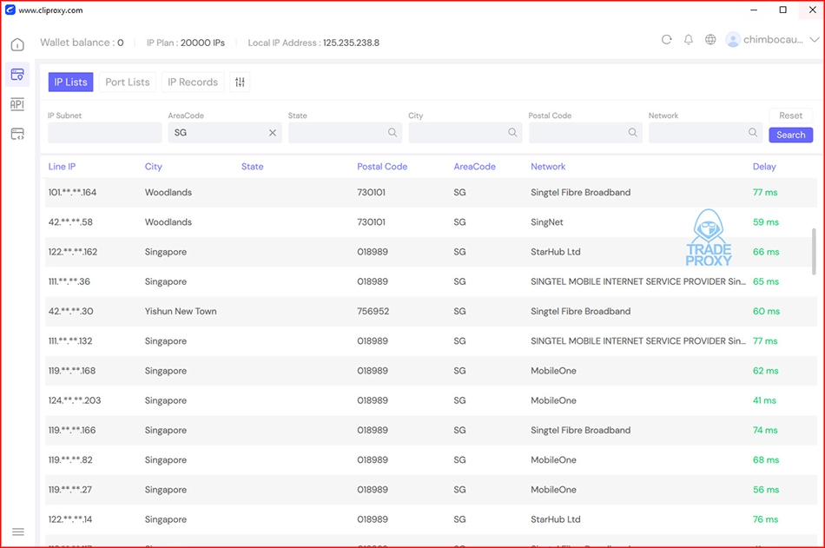Open the filter settings sliders icon

[x=240, y=83]
